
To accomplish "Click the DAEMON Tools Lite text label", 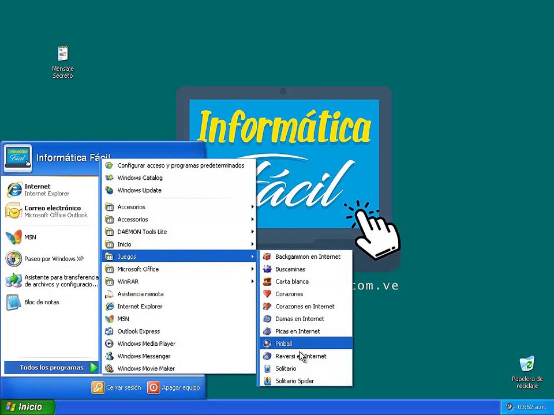I will 142,232.
